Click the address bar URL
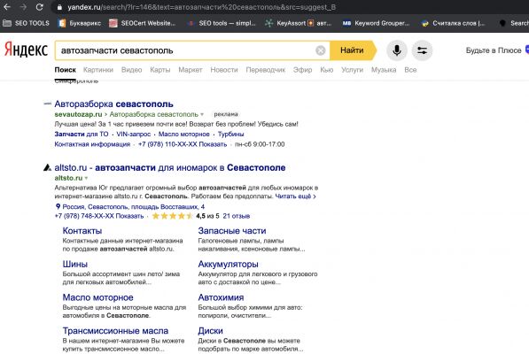529x354 pixels. pyautogui.click(x=201, y=7)
